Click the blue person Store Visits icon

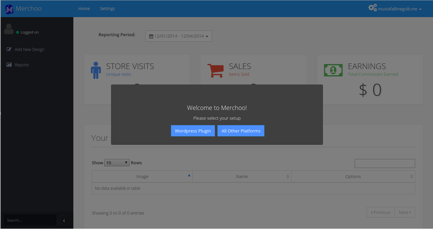[96, 70]
